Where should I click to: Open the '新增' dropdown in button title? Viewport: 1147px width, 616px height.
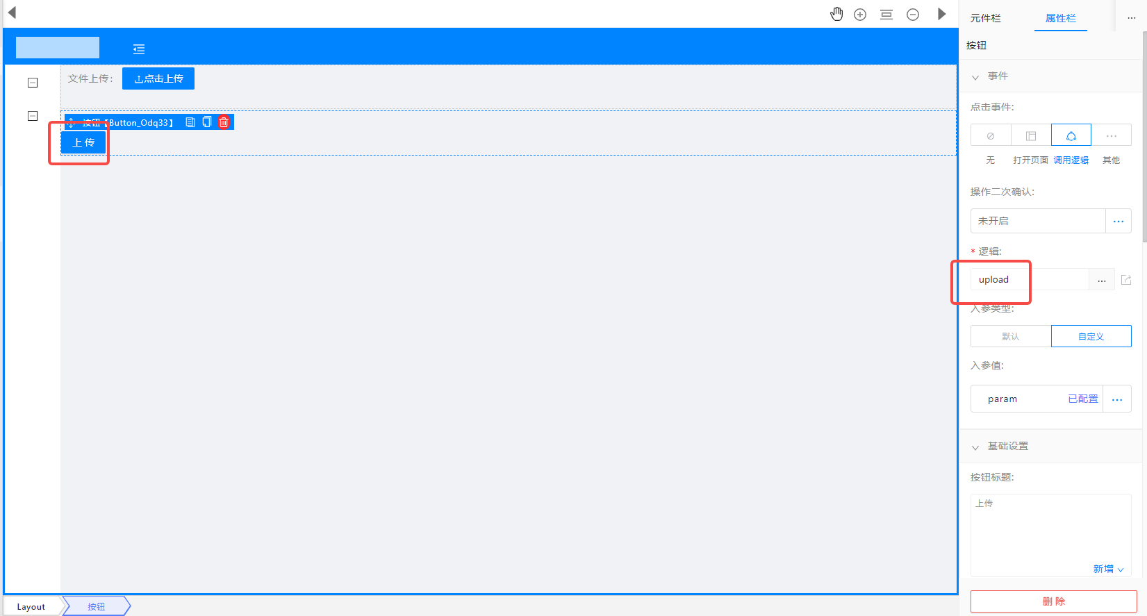coord(1109,569)
